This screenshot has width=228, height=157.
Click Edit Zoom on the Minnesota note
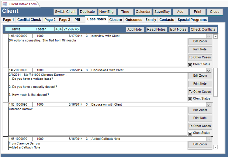coord(200,41)
